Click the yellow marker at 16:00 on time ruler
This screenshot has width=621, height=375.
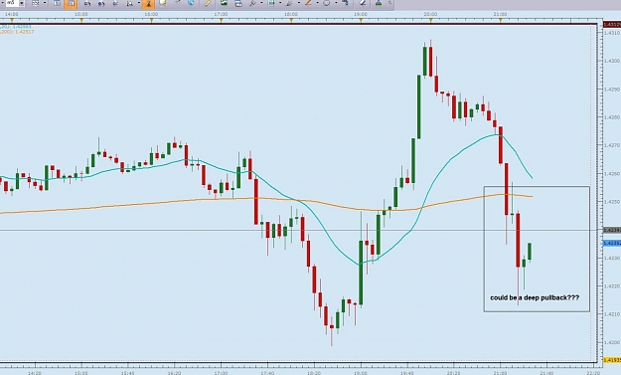click(x=151, y=20)
